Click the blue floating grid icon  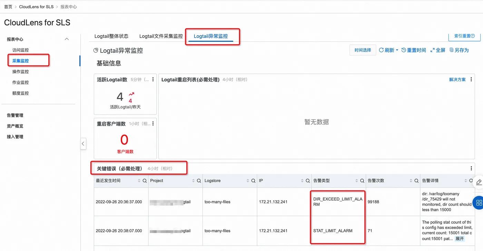point(479,202)
